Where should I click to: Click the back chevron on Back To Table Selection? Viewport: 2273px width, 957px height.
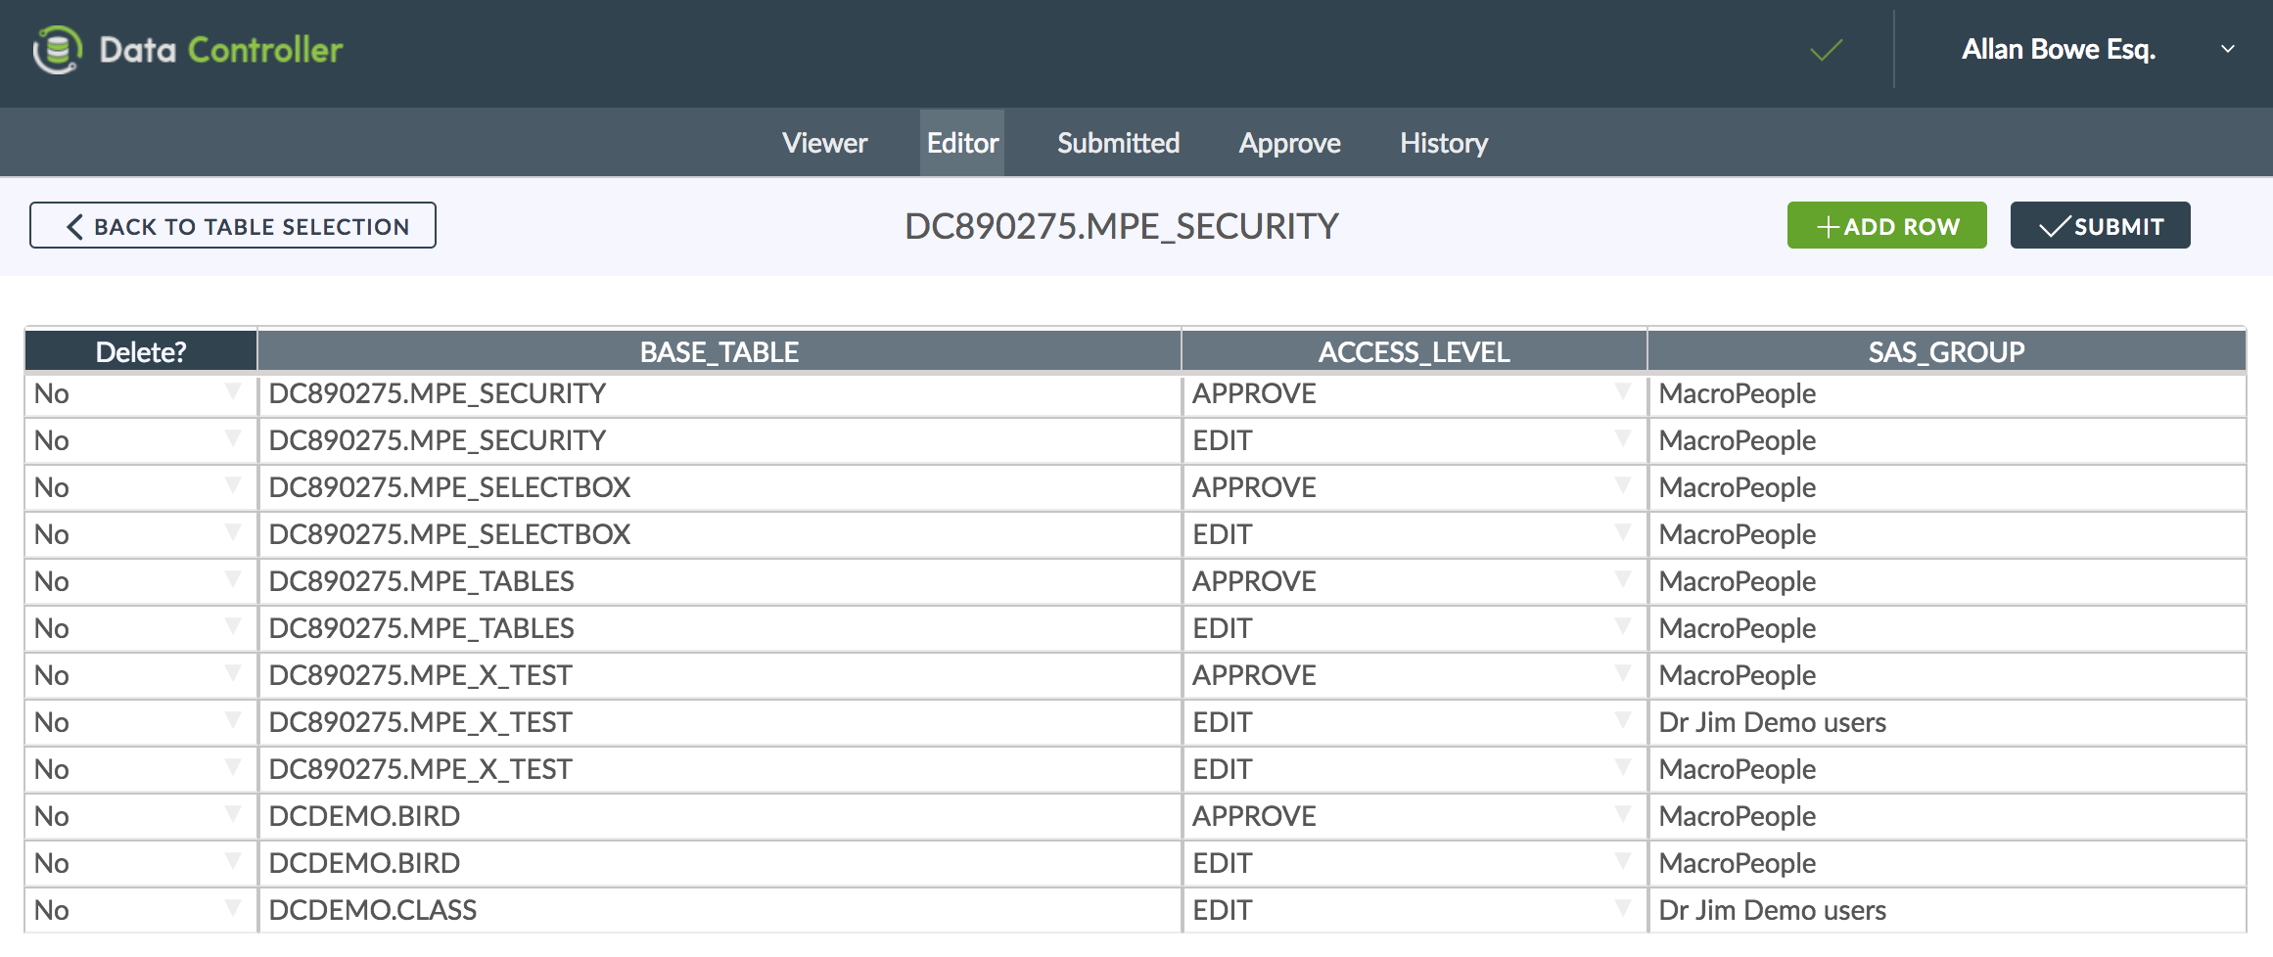coord(72,225)
